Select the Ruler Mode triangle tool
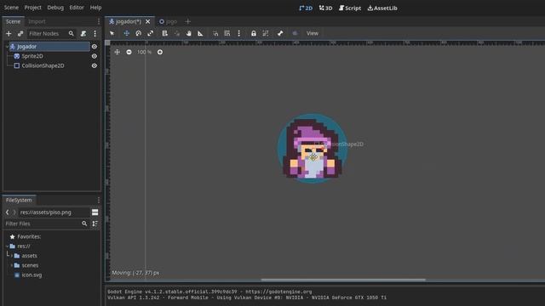This screenshot has height=306, width=545. tap(200, 33)
